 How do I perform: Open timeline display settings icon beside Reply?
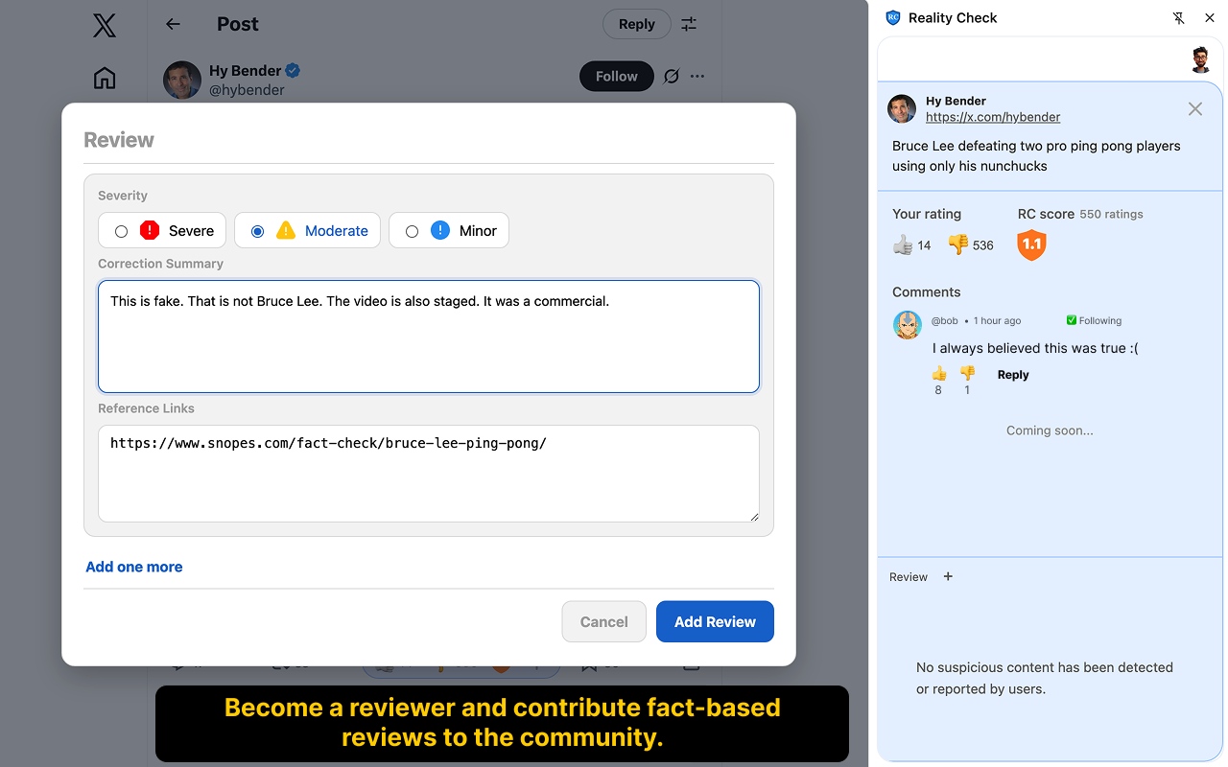688,24
